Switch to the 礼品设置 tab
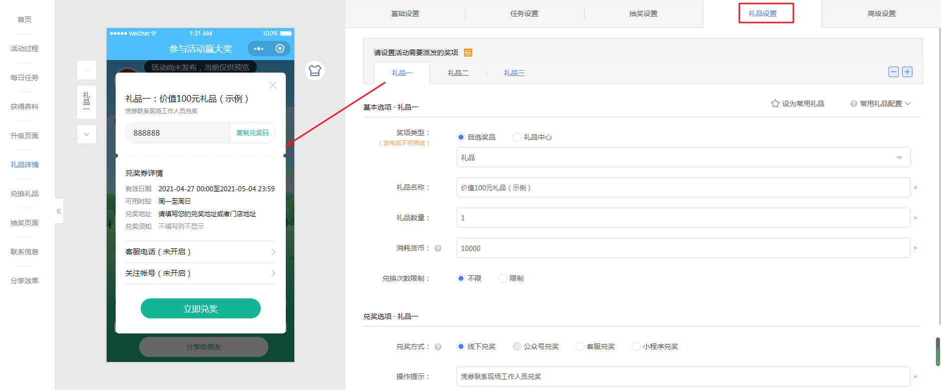The image size is (941, 390). click(763, 14)
